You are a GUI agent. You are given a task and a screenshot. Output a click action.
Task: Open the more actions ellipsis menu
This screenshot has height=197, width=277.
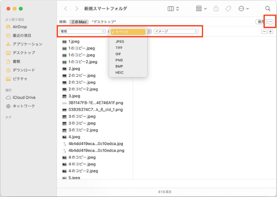click(244, 8)
